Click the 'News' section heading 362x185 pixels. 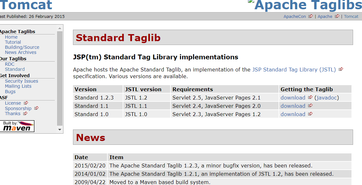click(x=90, y=137)
